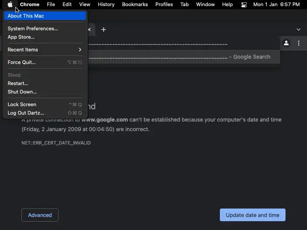
Task: Choose Shut Down menu entry
Action: tap(45, 92)
